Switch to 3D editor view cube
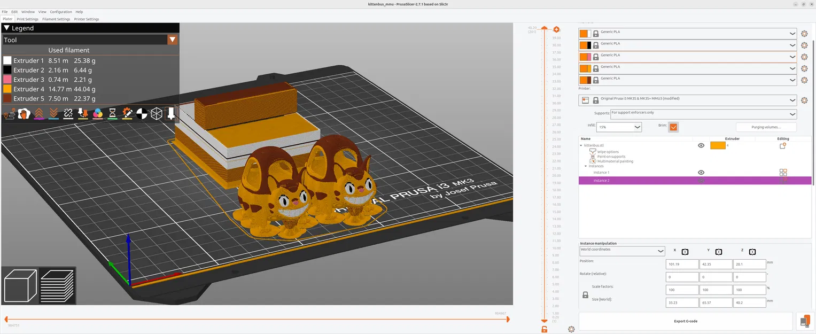 (20, 285)
